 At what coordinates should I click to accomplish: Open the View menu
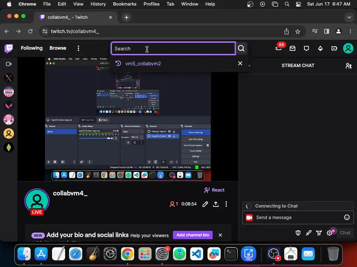click(x=78, y=4)
